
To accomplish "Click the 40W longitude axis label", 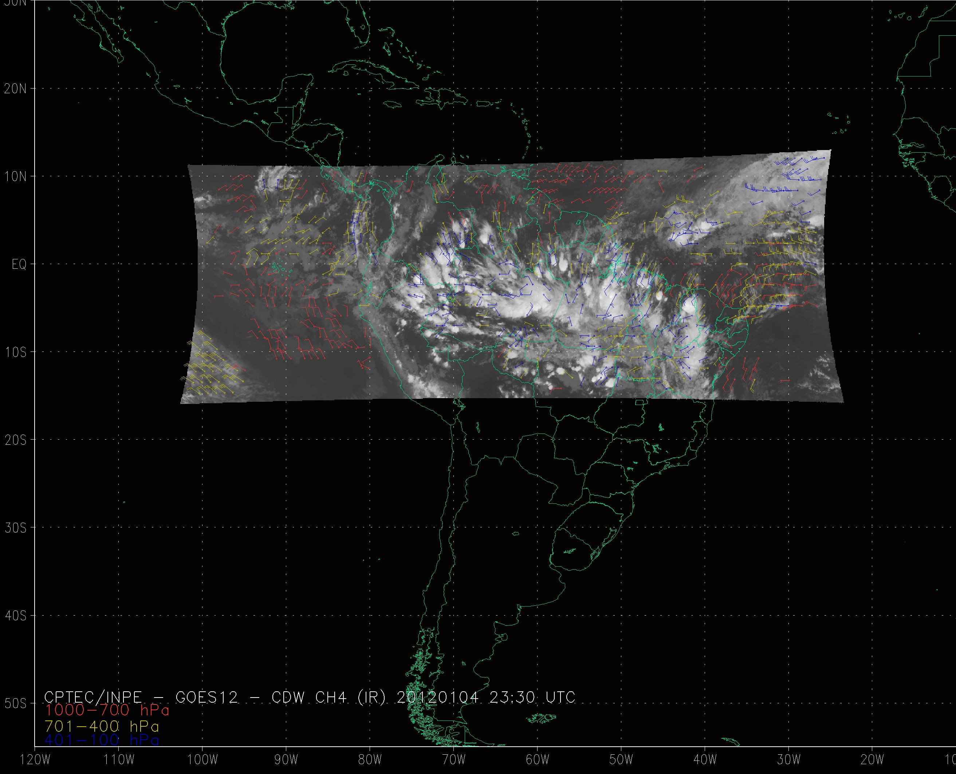I will coord(705,760).
